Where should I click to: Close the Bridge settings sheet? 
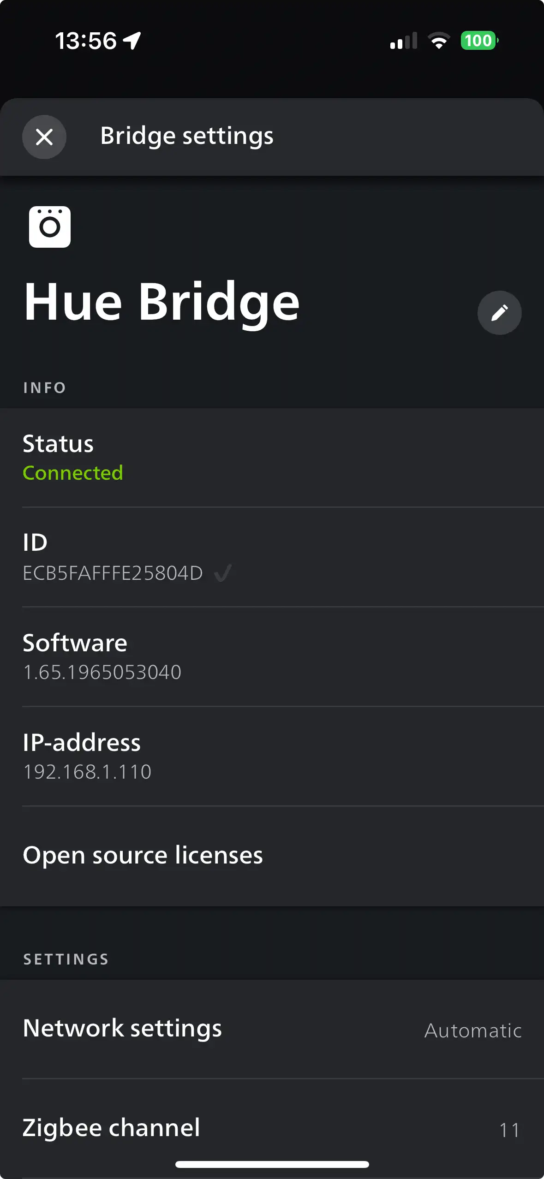tap(44, 137)
